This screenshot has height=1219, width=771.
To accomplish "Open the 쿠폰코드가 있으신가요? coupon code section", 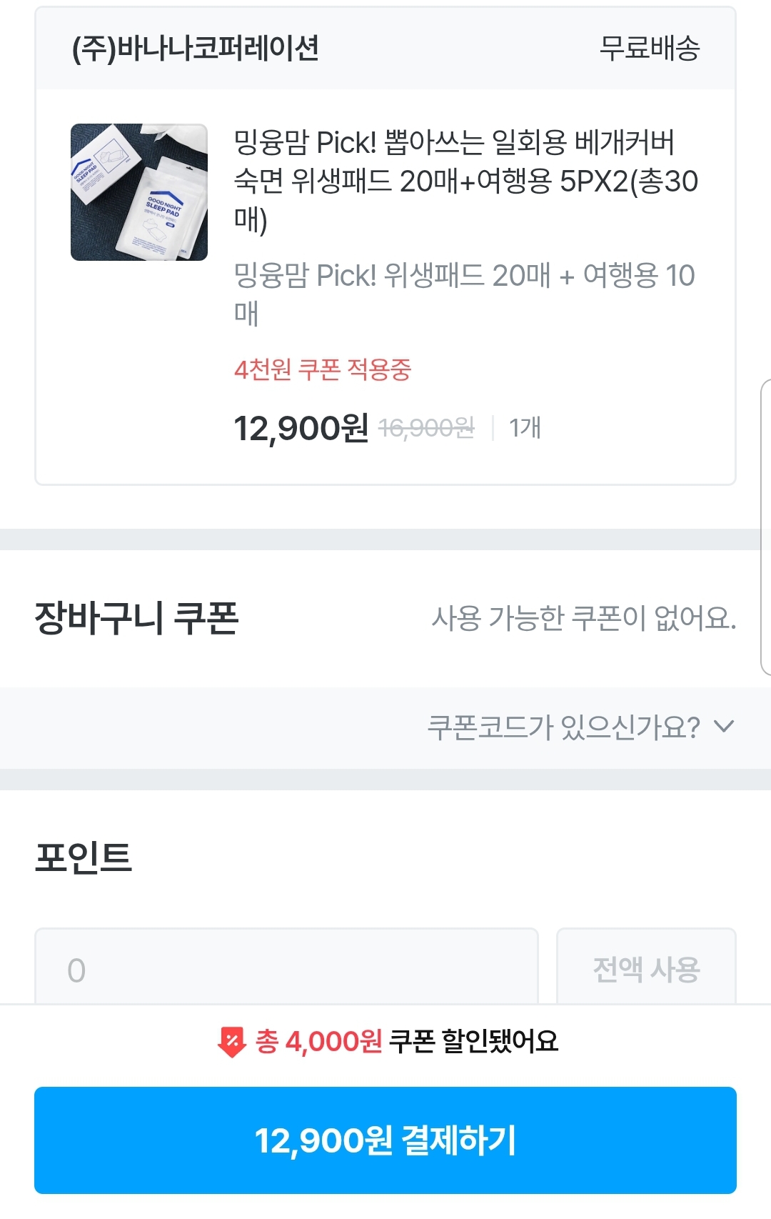I will (385, 728).
